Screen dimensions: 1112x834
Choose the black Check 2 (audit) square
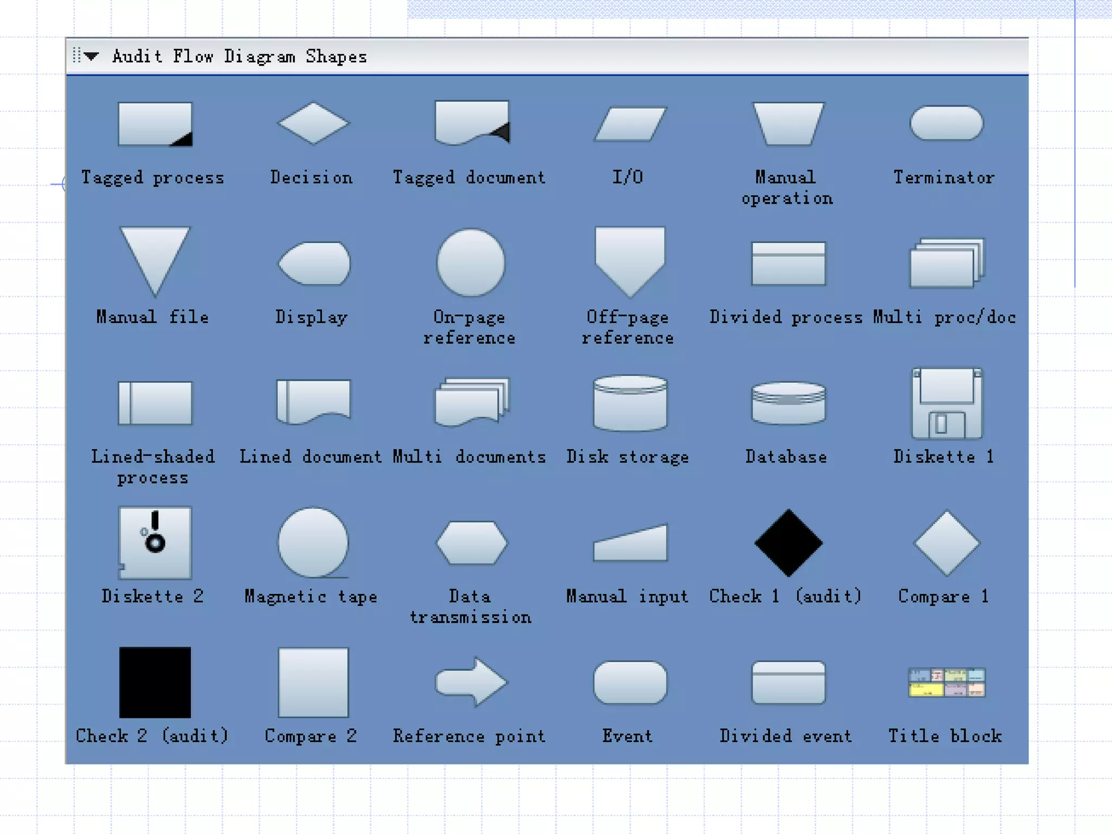[155, 682]
